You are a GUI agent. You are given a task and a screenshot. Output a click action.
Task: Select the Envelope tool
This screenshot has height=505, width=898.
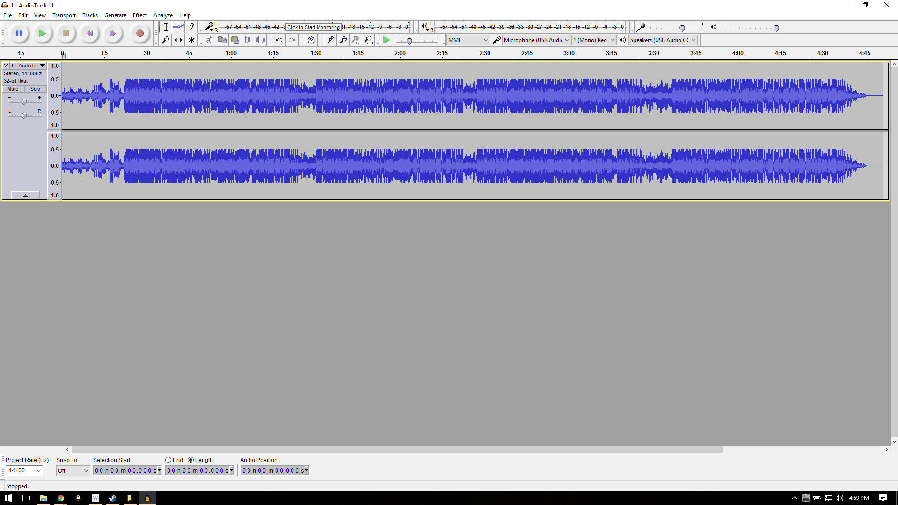[178, 27]
